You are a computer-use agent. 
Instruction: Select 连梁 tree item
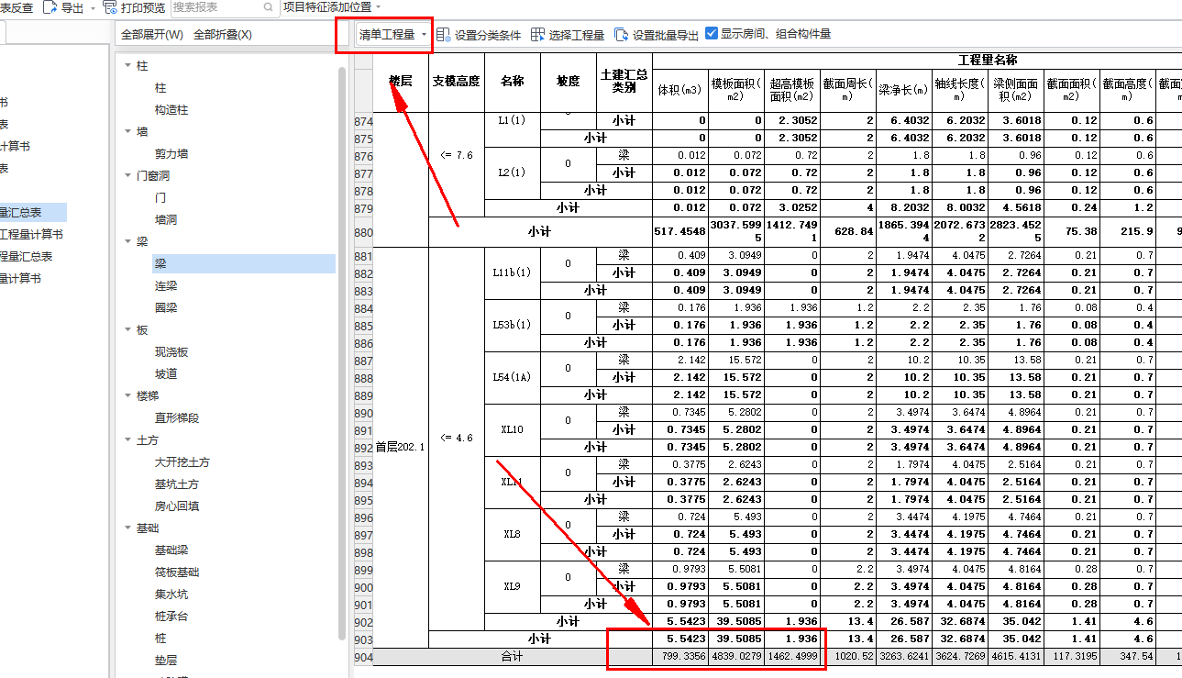[166, 286]
